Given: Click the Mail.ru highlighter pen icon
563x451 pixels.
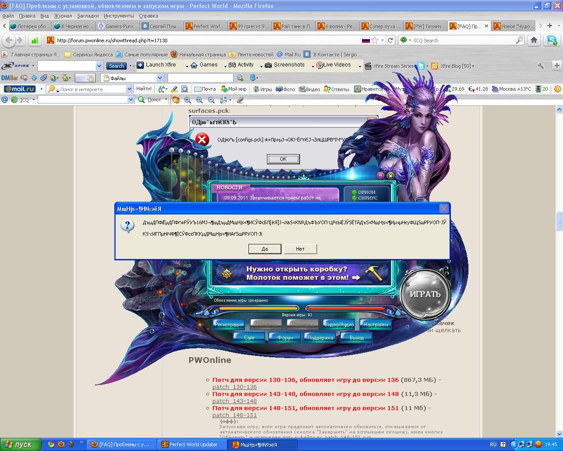Looking at the screenshot, I should coord(174,89).
